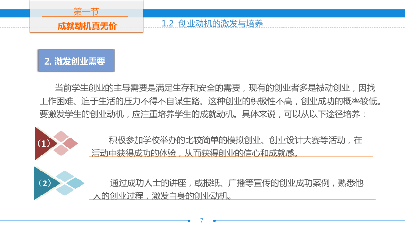Click the line '人的创业过程，激发自身的创业动机'
Viewport: 405px width, 228px height.
(162, 196)
